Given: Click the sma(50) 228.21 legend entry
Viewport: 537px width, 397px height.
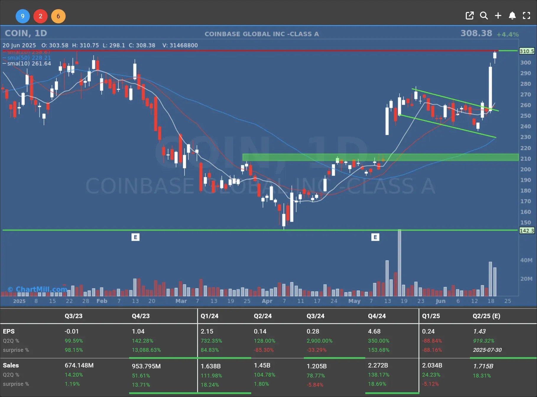Looking at the screenshot, I should (27, 58).
